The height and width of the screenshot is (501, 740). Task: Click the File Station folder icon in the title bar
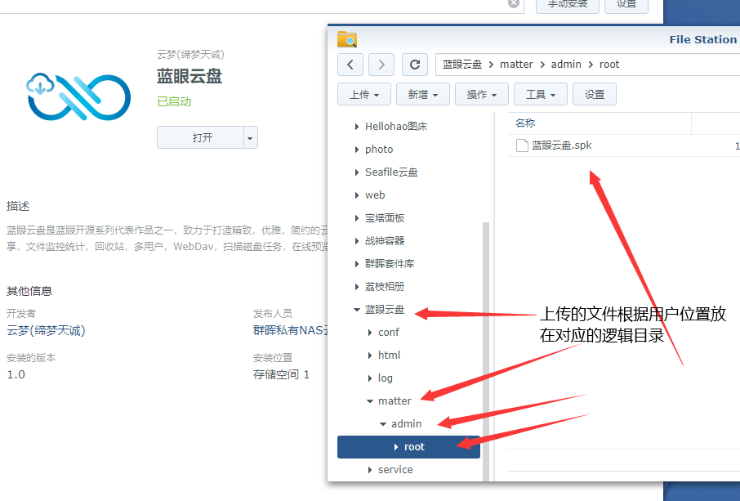[346, 38]
